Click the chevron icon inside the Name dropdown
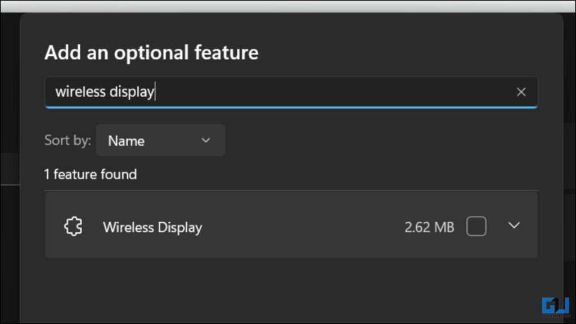 point(206,141)
